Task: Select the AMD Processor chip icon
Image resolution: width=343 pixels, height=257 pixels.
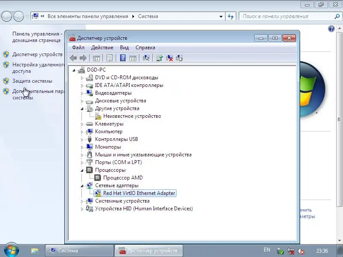Action: click(98, 178)
